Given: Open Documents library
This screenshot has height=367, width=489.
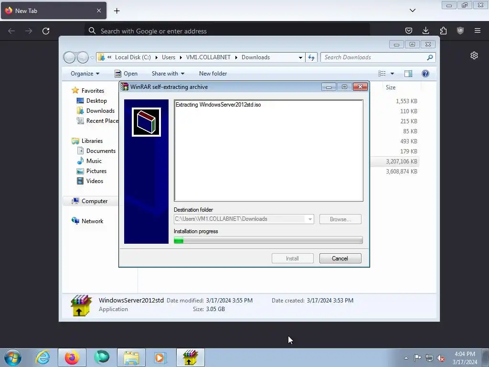Looking at the screenshot, I should (x=101, y=151).
